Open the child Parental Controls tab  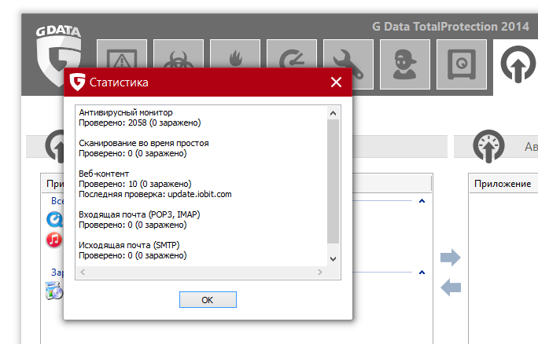(405, 64)
